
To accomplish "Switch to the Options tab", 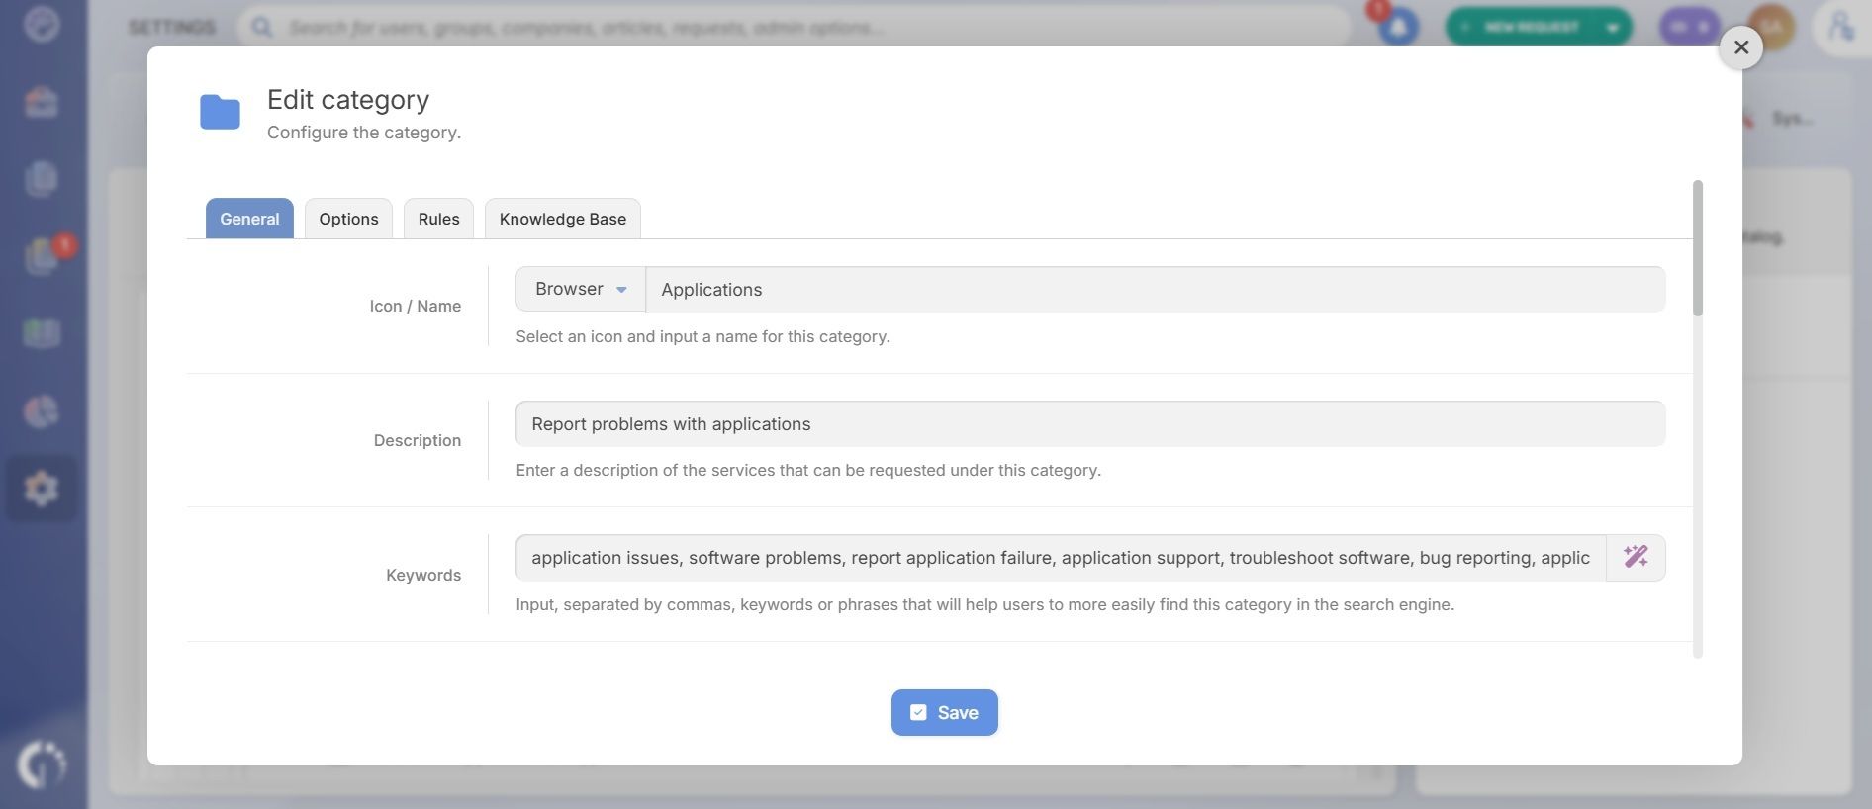I will click(348, 219).
